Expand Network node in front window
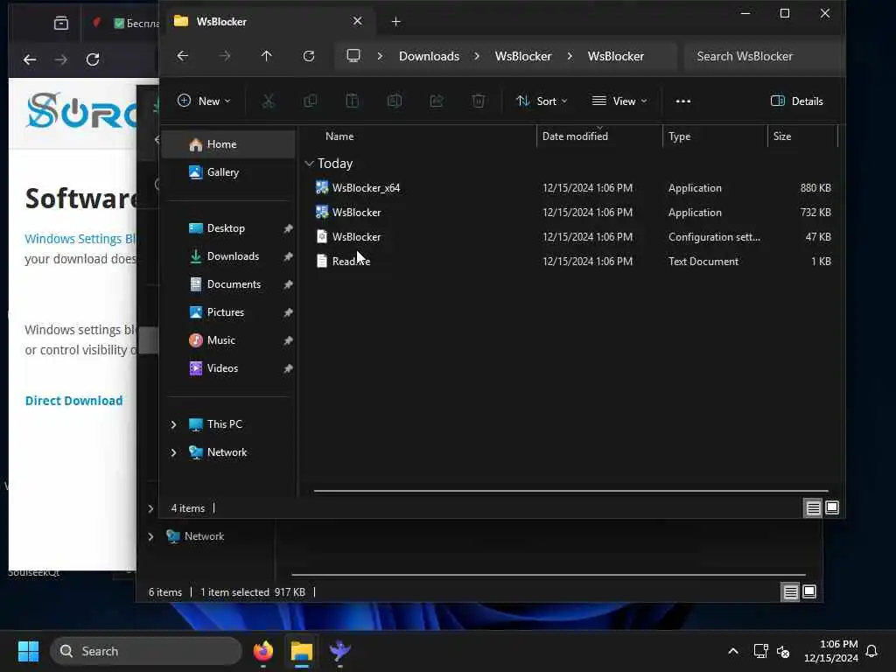The height and width of the screenshot is (672, 896). click(174, 452)
